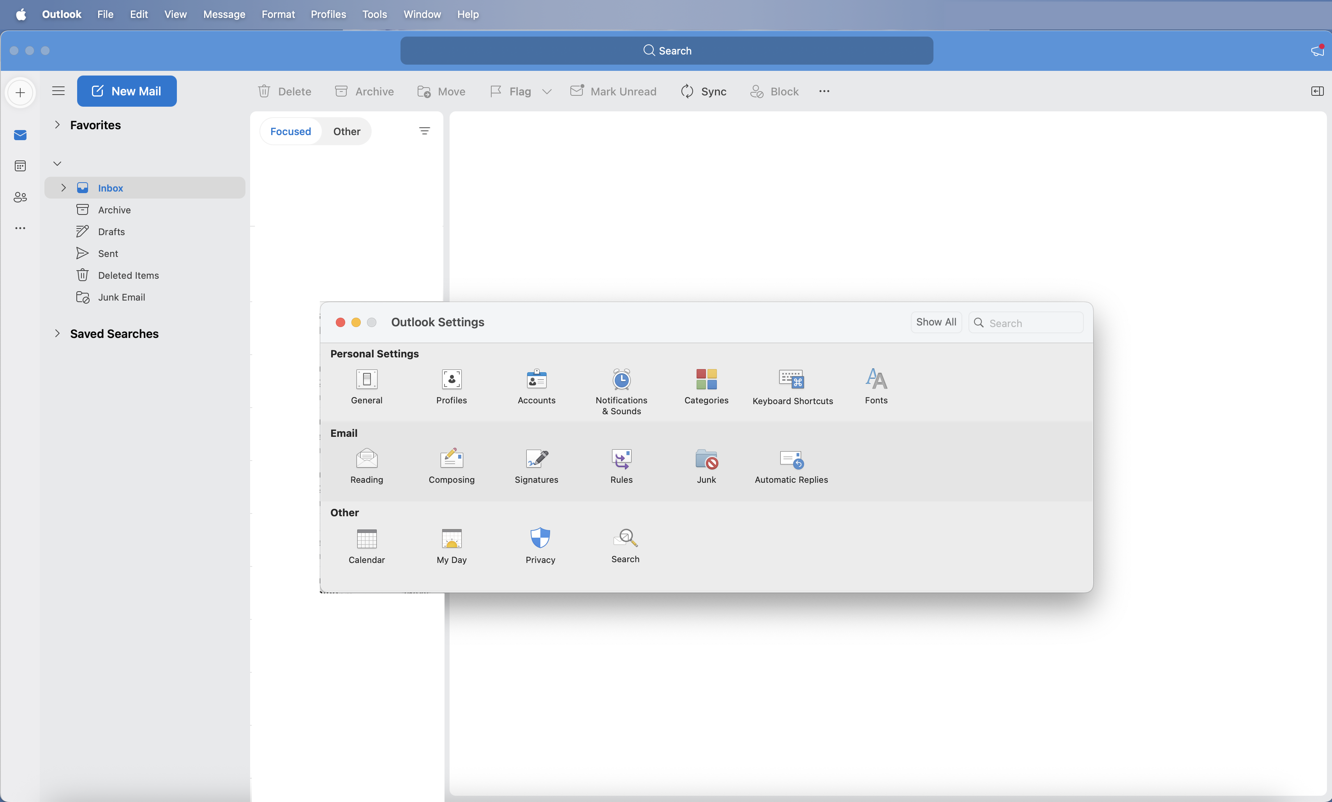Open the message list filter icon
This screenshot has height=802, width=1332.
click(424, 131)
